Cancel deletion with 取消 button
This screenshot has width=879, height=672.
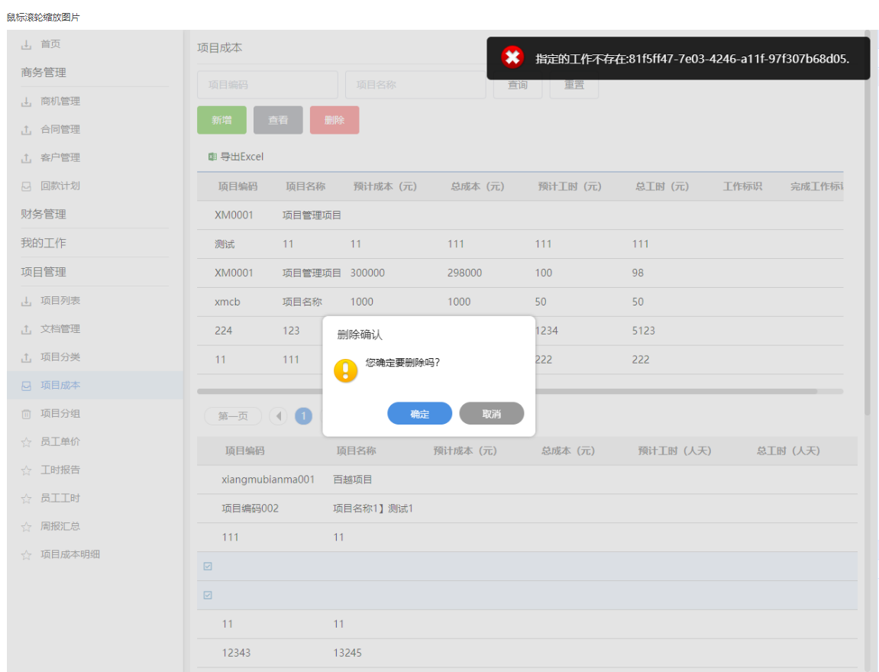point(491,414)
